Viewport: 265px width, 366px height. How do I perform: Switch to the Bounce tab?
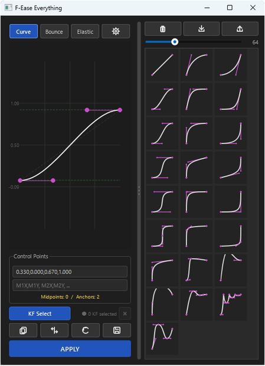coord(54,31)
